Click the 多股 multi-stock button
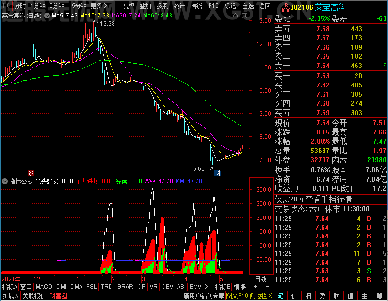Viewport: 388px width, 301px height. pyautogui.click(x=162, y=6)
